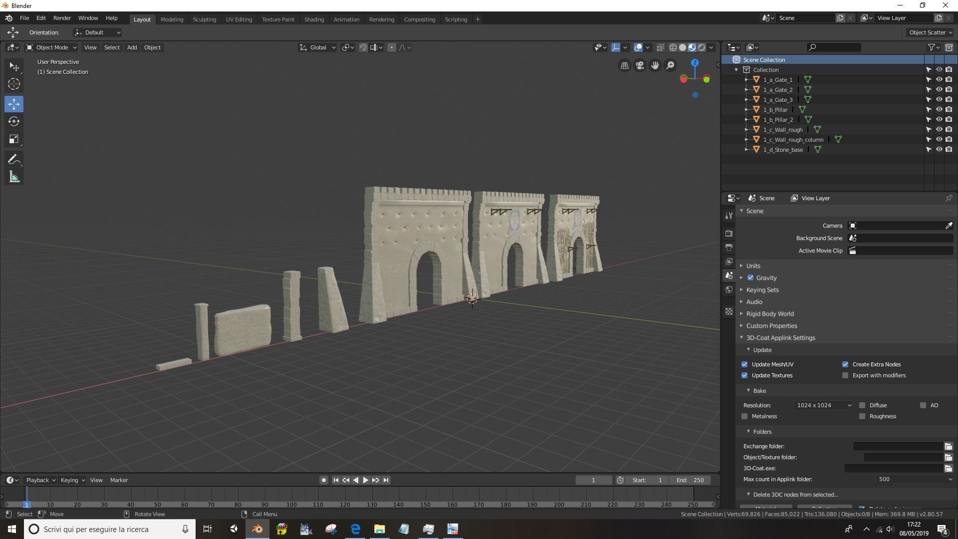Toggle snapping magnet icon
Image resolution: width=958 pixels, height=539 pixels.
tap(363, 47)
